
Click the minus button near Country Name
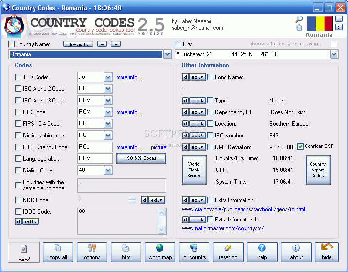tap(102, 44)
